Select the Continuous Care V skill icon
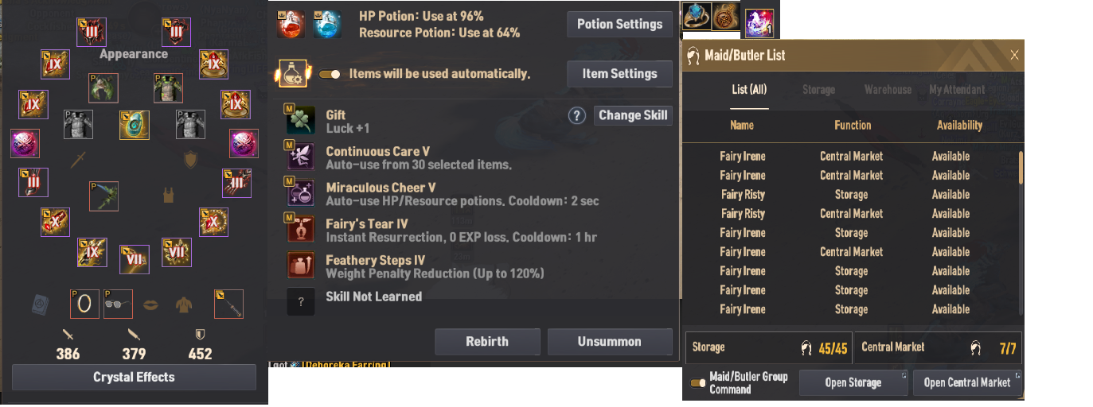This screenshot has height=407, width=1093. pyautogui.click(x=301, y=157)
